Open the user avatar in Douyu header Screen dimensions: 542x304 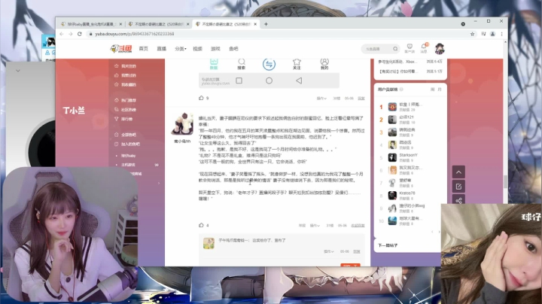pyautogui.click(x=440, y=49)
